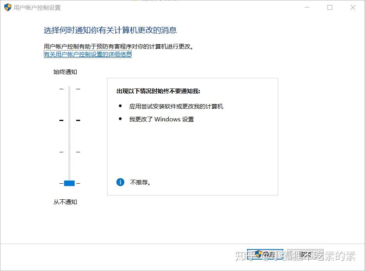Click the 不推荐 note text
Image resolution: width=365 pixels, height=271 pixels.
[x=140, y=182]
